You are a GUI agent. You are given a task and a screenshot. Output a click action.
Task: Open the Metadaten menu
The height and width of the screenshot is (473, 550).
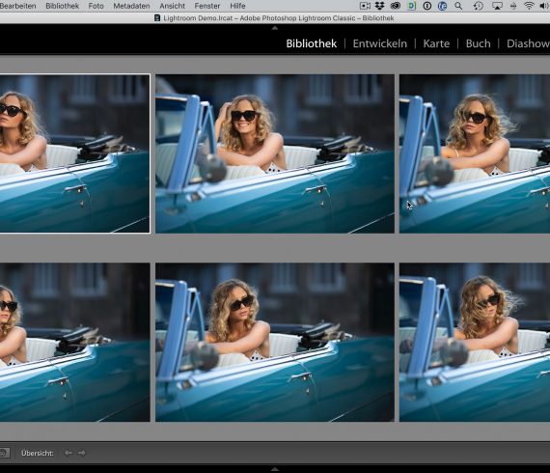pos(131,6)
